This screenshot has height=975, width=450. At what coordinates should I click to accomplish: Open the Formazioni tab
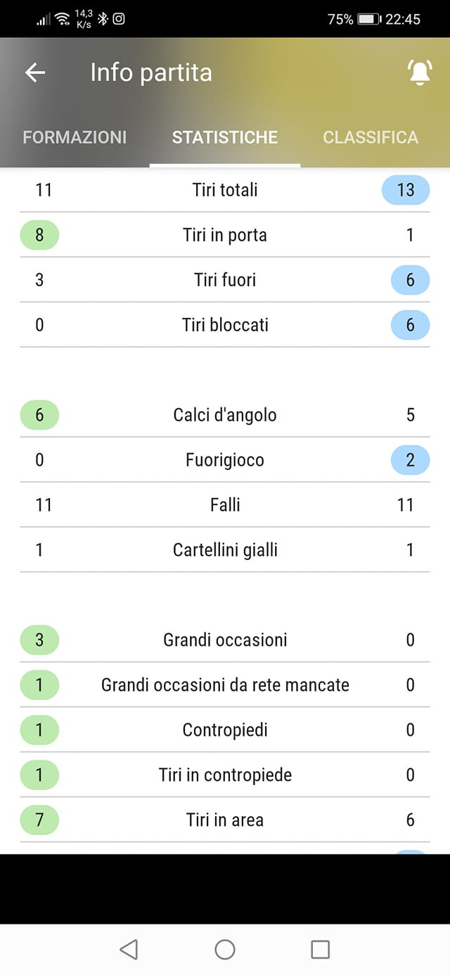pyautogui.click(x=75, y=137)
